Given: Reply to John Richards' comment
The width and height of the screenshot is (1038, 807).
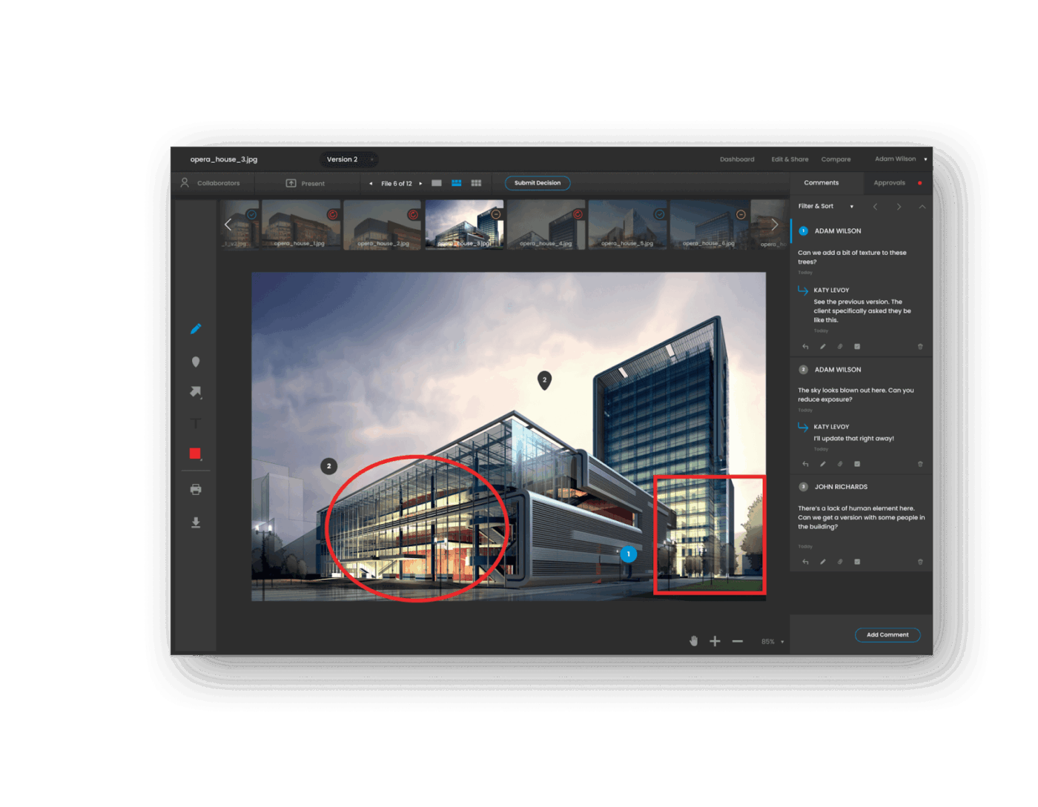Looking at the screenshot, I should coord(805,562).
